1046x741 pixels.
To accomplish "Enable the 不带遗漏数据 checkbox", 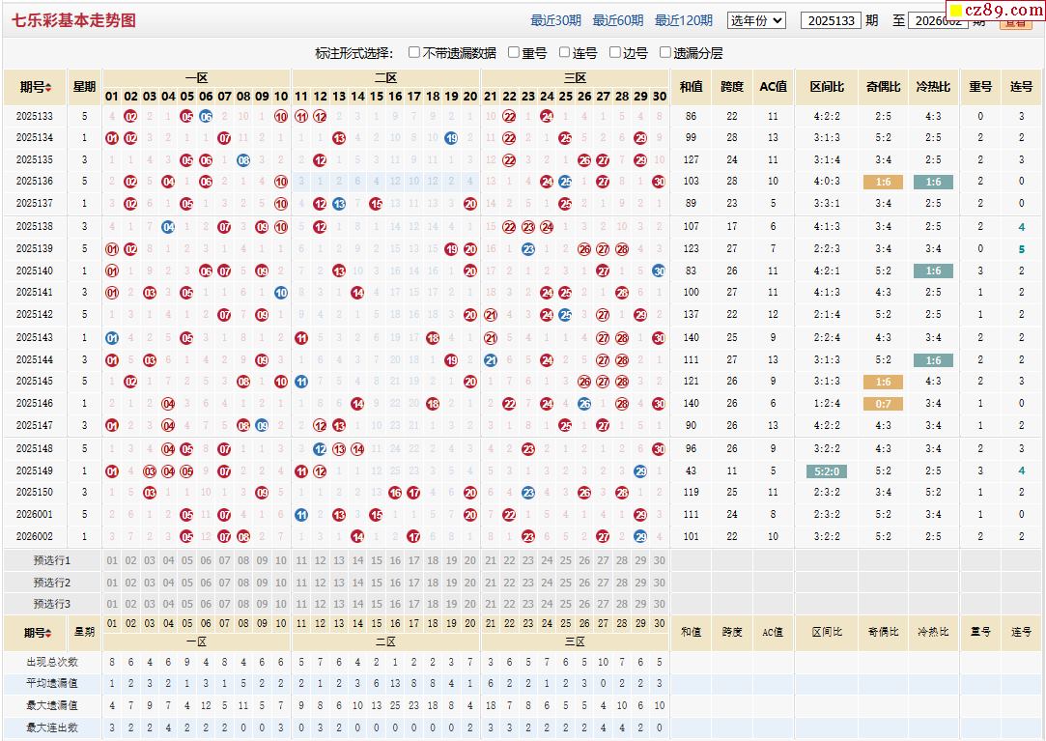I will pos(414,53).
